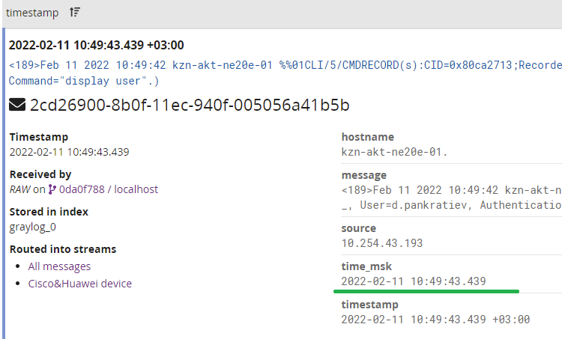This screenshot has height=339, width=562.
Task: Click the message field label
Action: pyautogui.click(x=364, y=175)
